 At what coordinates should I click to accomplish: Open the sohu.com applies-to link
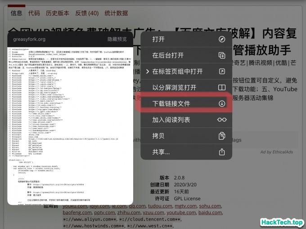tap(210, 206)
